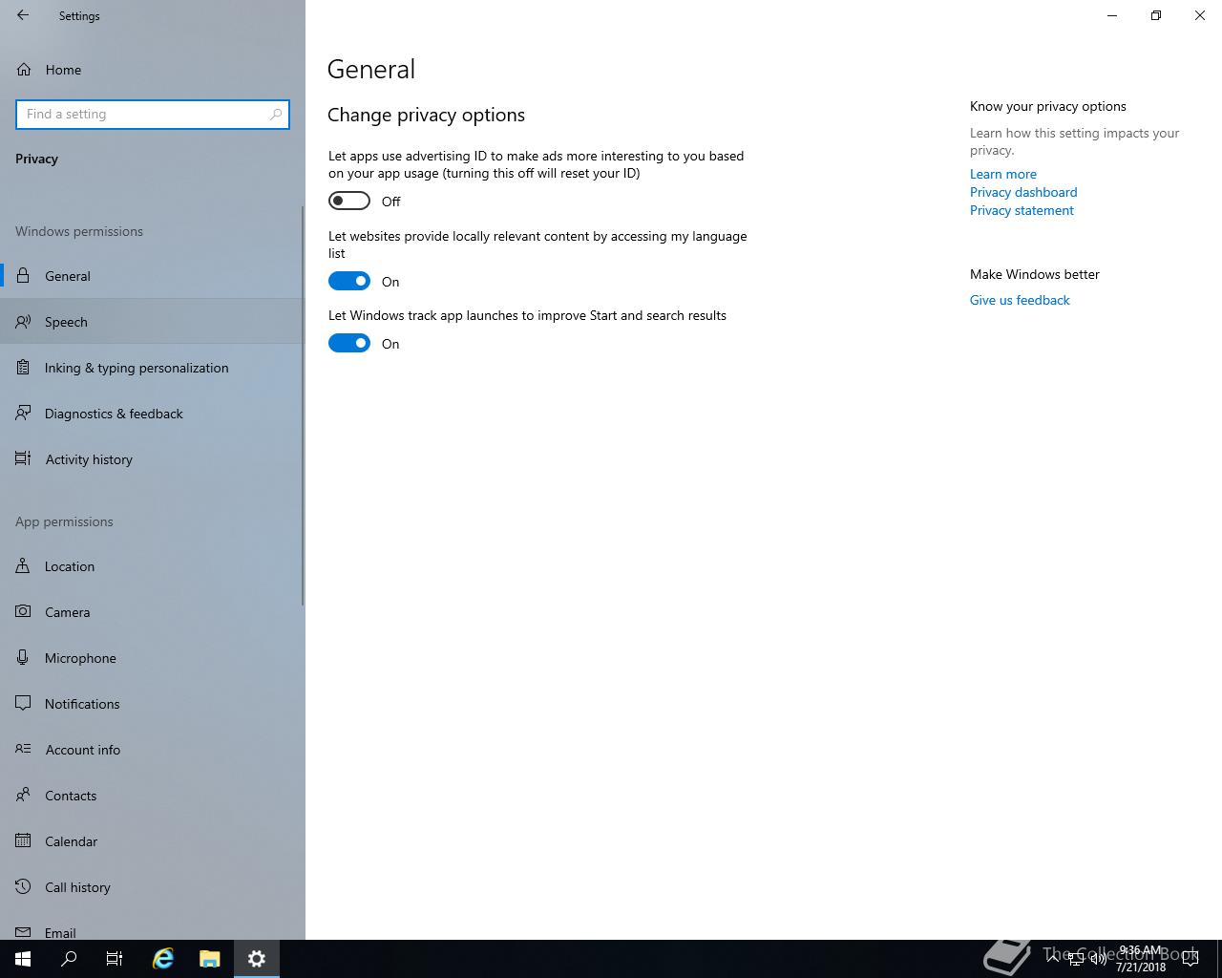Select the General lock icon
Viewport: 1222px width, 978px height.
[23, 276]
